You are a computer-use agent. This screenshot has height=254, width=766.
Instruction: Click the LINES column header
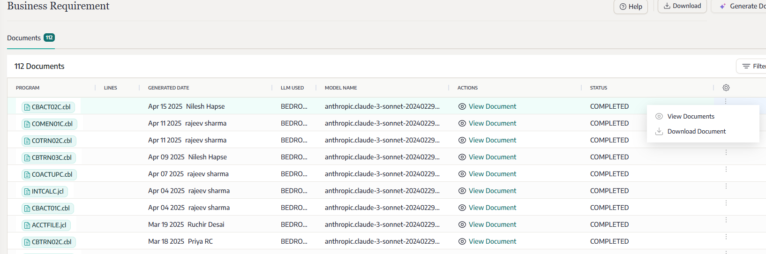(111, 88)
